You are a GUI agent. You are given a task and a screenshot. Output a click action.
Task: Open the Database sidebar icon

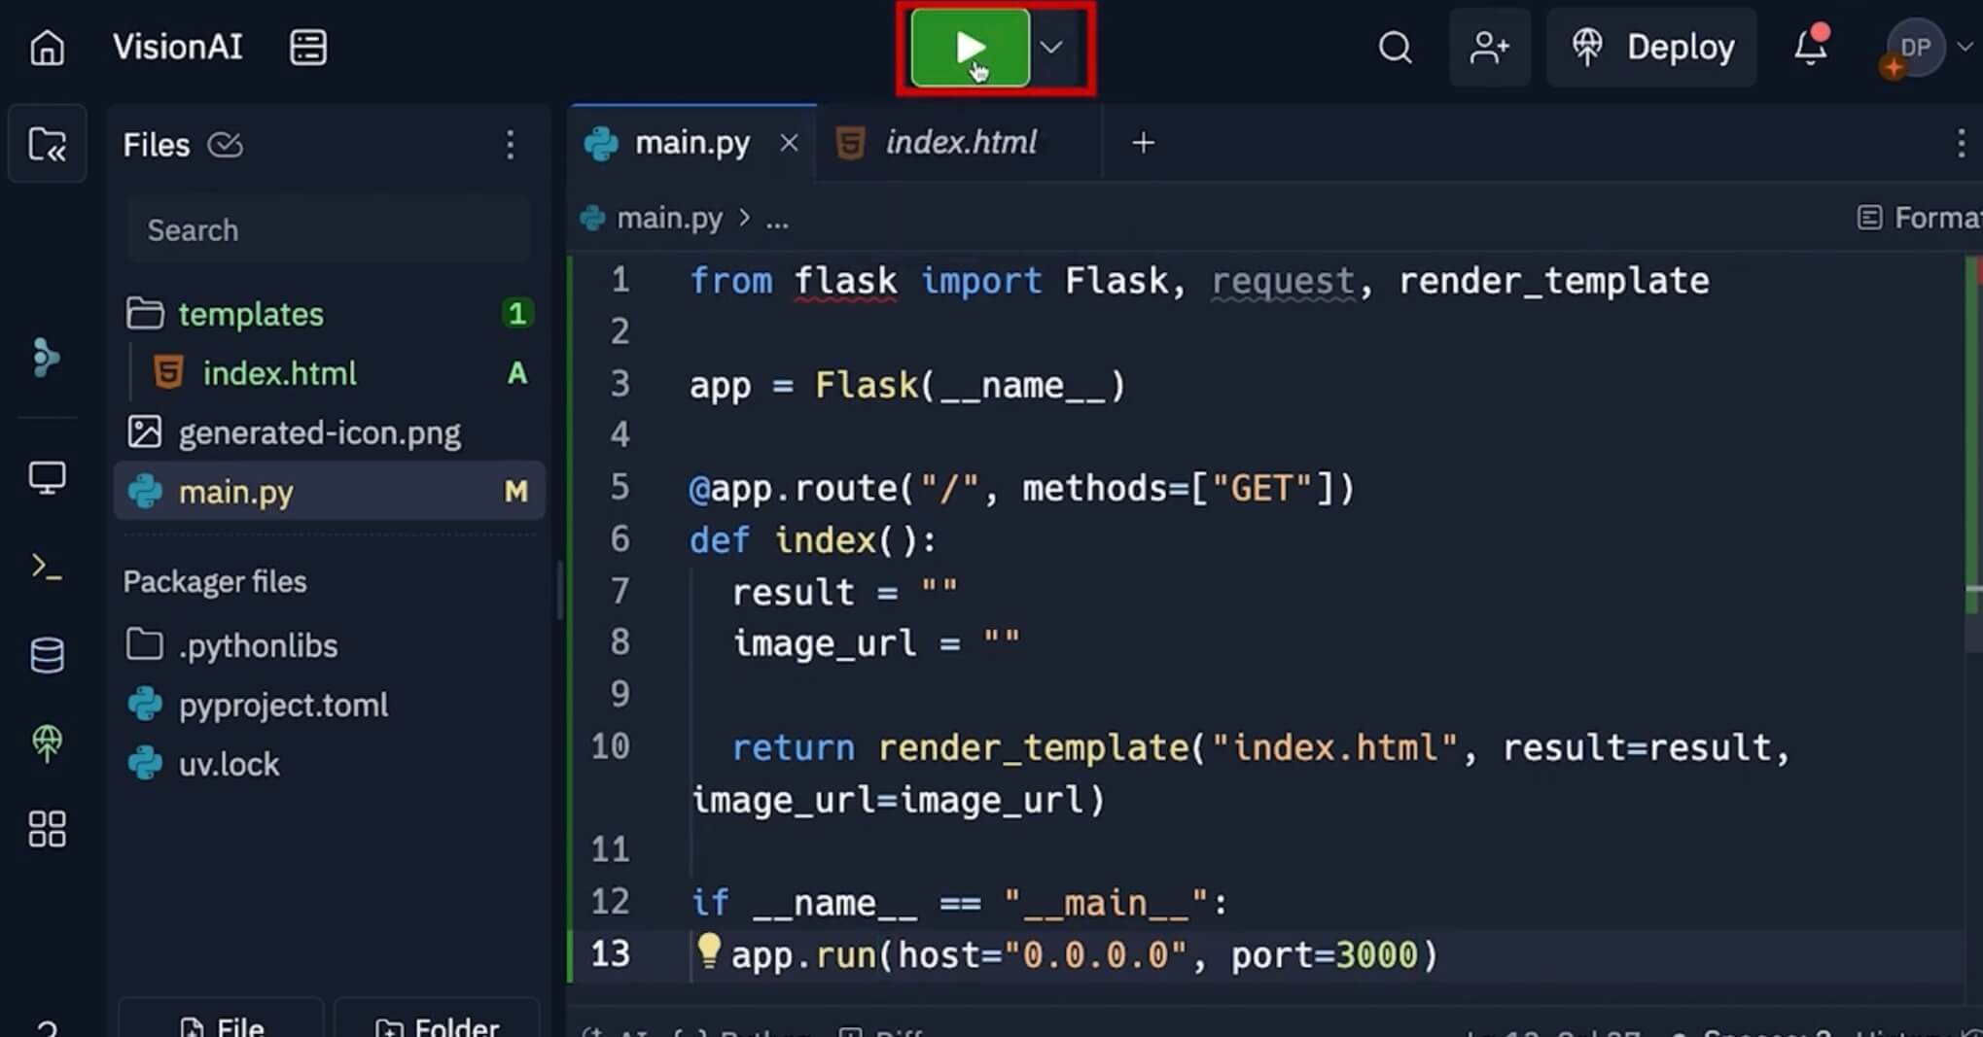tap(47, 655)
